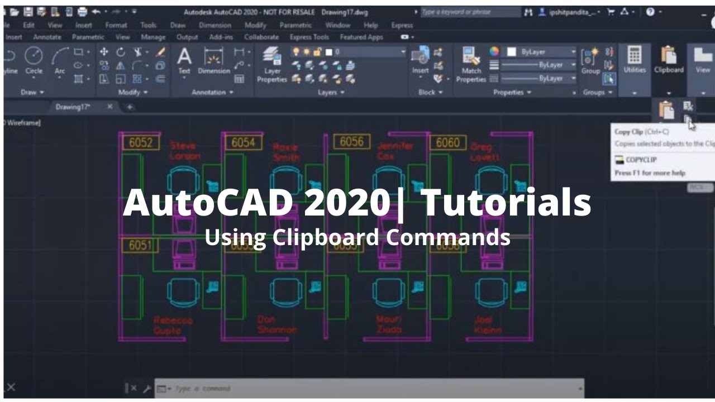Expand the Block panel
The width and height of the screenshot is (715, 402).
(x=430, y=92)
